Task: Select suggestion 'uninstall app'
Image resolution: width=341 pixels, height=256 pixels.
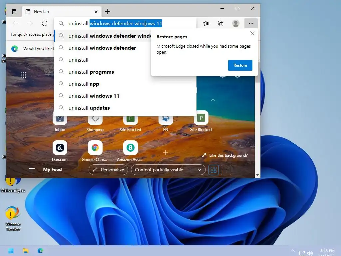Action: [x=125, y=84]
